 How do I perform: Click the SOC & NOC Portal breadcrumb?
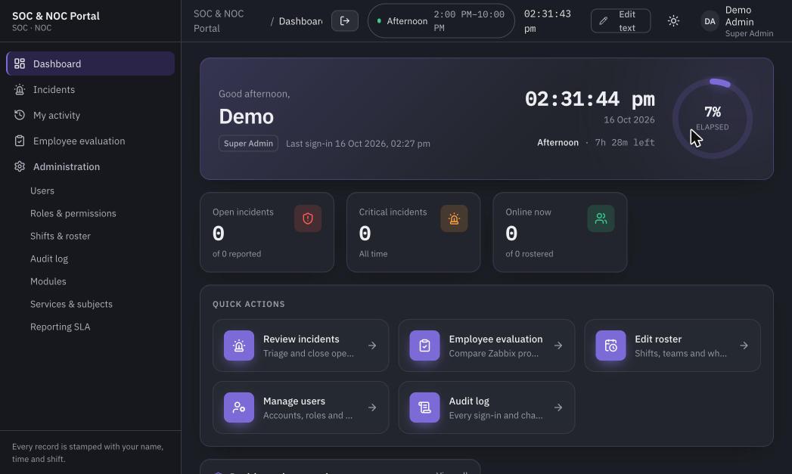(219, 20)
